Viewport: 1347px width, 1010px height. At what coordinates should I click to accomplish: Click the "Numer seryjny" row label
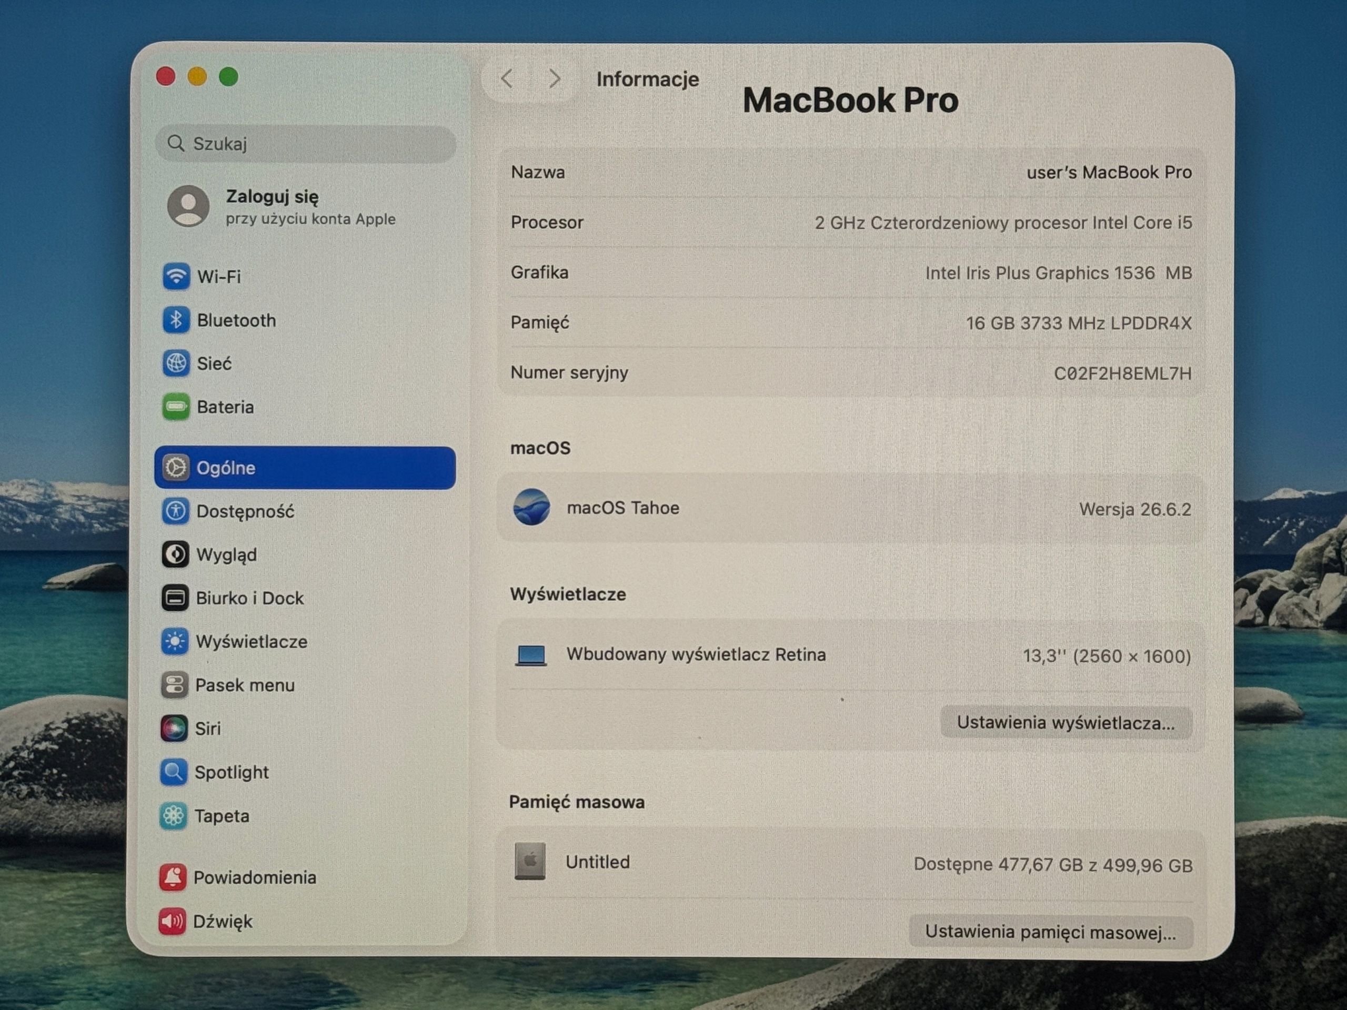click(x=569, y=372)
